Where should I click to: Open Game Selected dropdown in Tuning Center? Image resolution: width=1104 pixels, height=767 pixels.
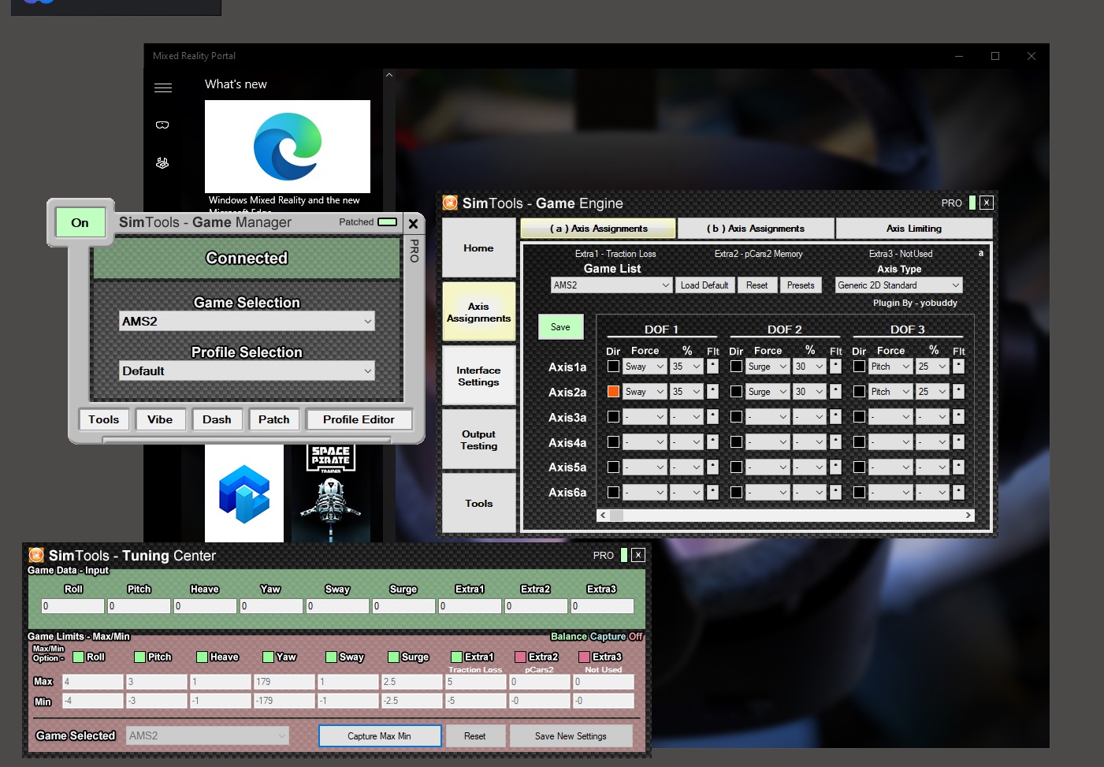207,736
